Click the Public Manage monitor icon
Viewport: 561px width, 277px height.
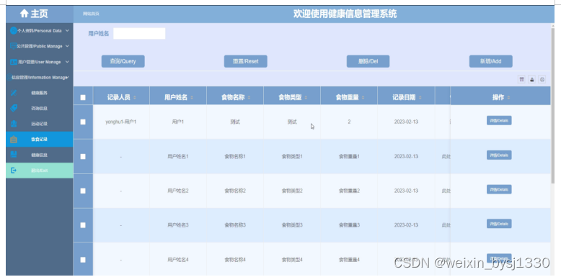coord(13,46)
